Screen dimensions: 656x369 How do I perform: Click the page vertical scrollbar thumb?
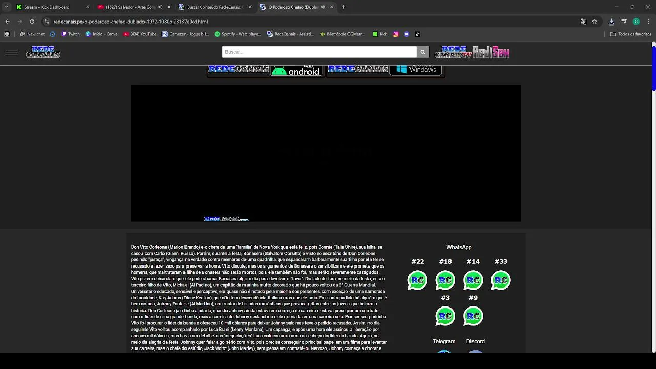[653, 69]
